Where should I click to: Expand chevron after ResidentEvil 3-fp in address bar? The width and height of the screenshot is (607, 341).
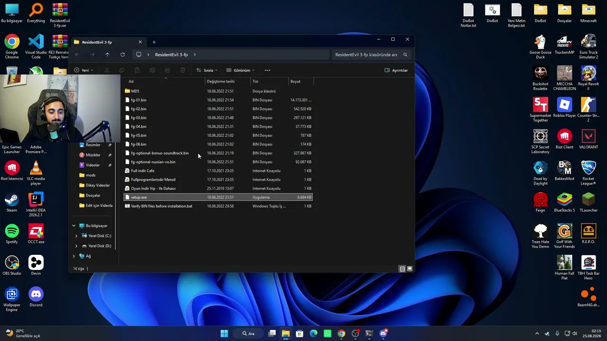(194, 54)
